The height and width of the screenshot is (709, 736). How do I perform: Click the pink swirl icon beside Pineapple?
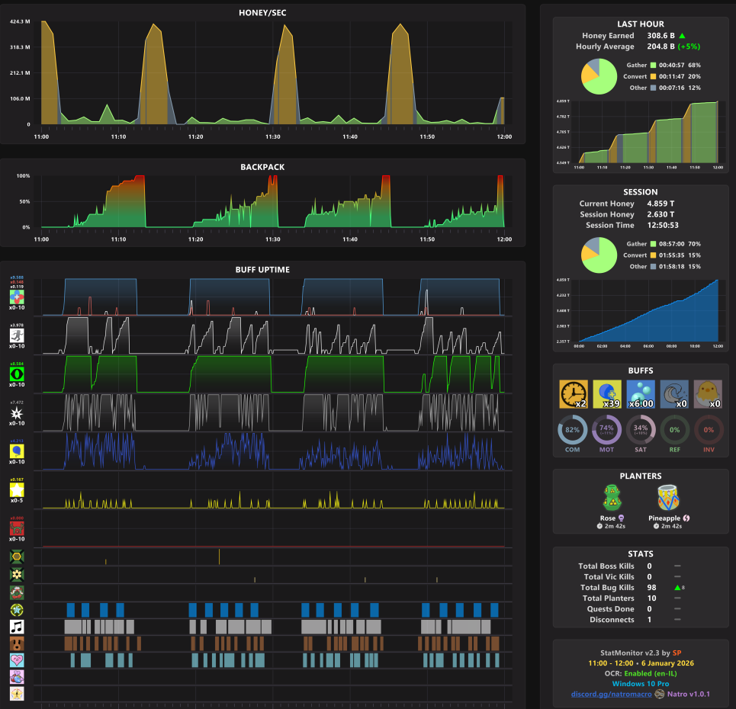click(686, 518)
